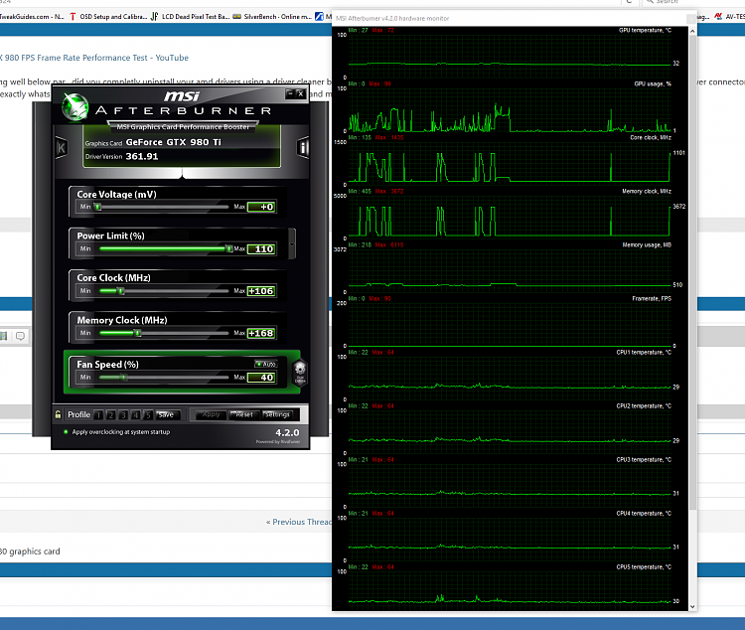Click the Reset button
Screen dimensions: 745x630
tap(244, 414)
